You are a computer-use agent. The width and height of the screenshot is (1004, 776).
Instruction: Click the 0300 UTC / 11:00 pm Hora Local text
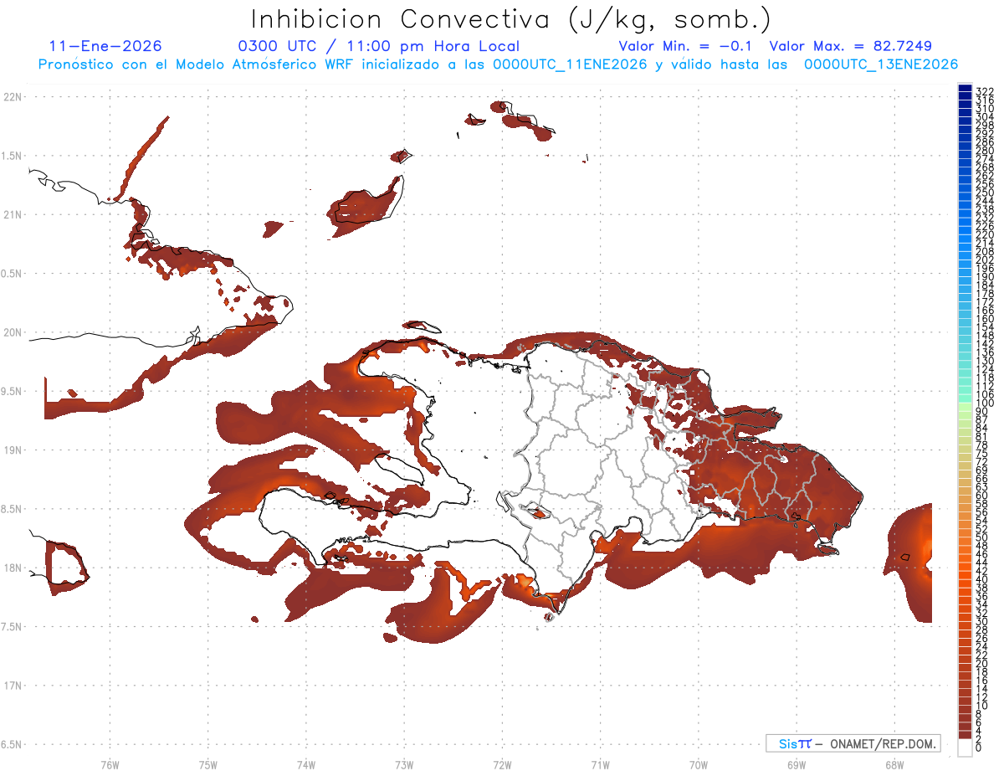378,46
